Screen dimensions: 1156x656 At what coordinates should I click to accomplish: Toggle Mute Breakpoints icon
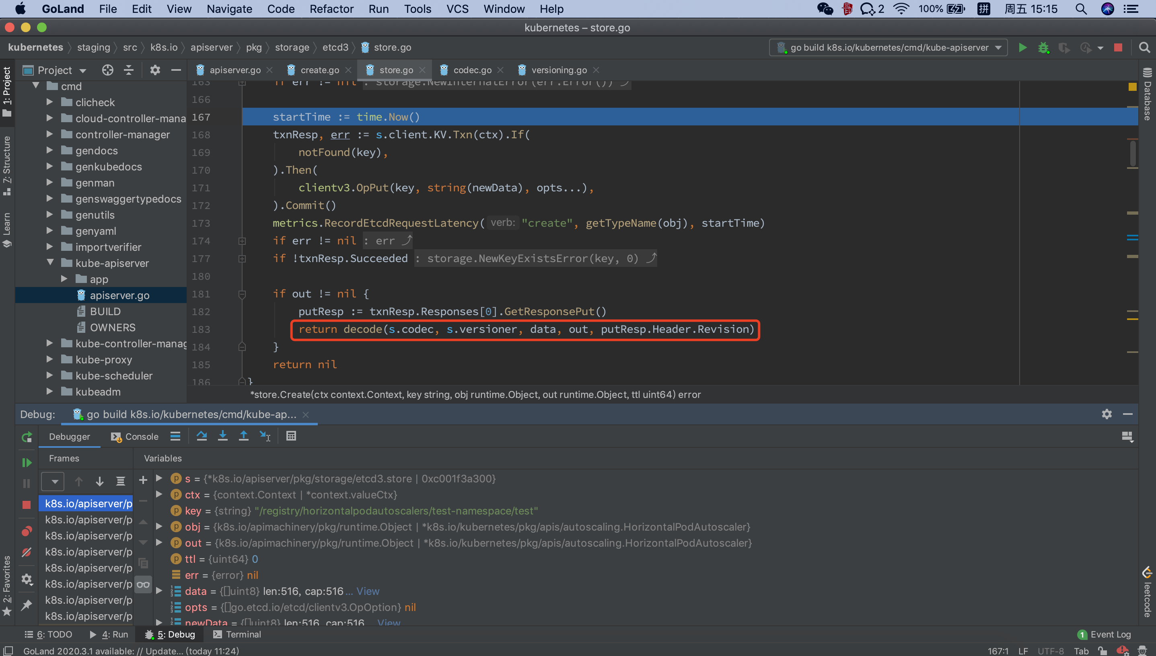(27, 552)
